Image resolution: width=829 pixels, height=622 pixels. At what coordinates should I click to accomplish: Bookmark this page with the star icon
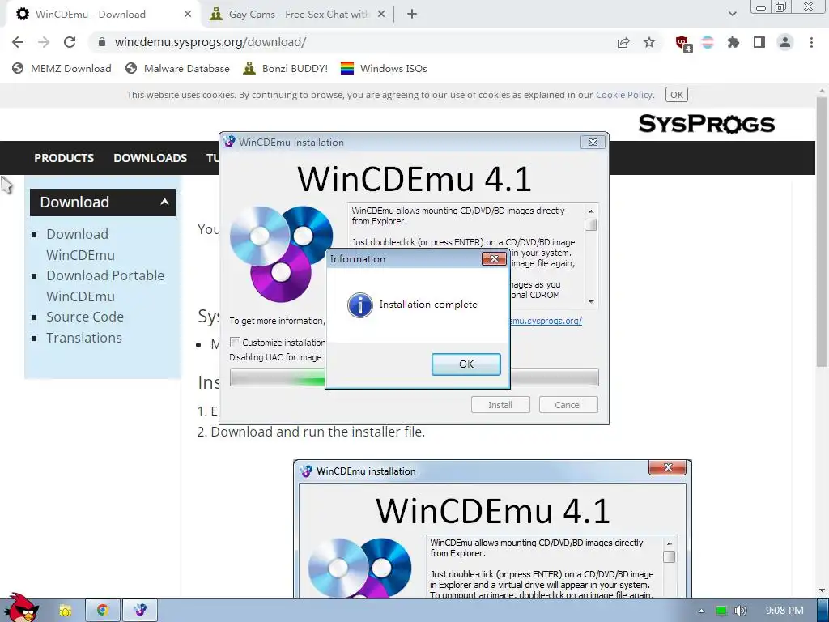click(x=649, y=42)
